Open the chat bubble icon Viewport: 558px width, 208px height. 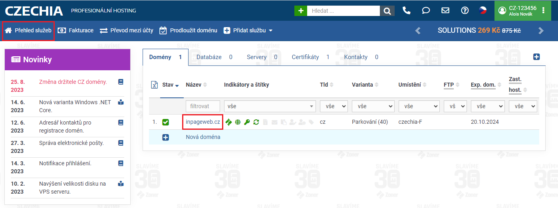tap(426, 11)
